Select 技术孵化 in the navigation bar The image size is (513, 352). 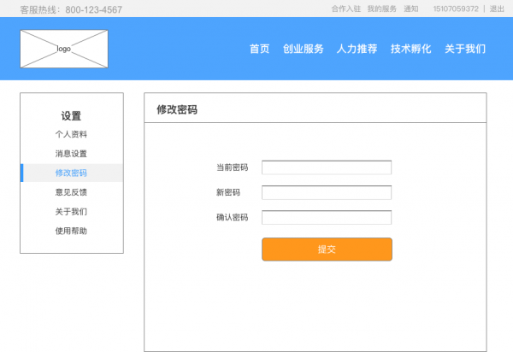411,49
